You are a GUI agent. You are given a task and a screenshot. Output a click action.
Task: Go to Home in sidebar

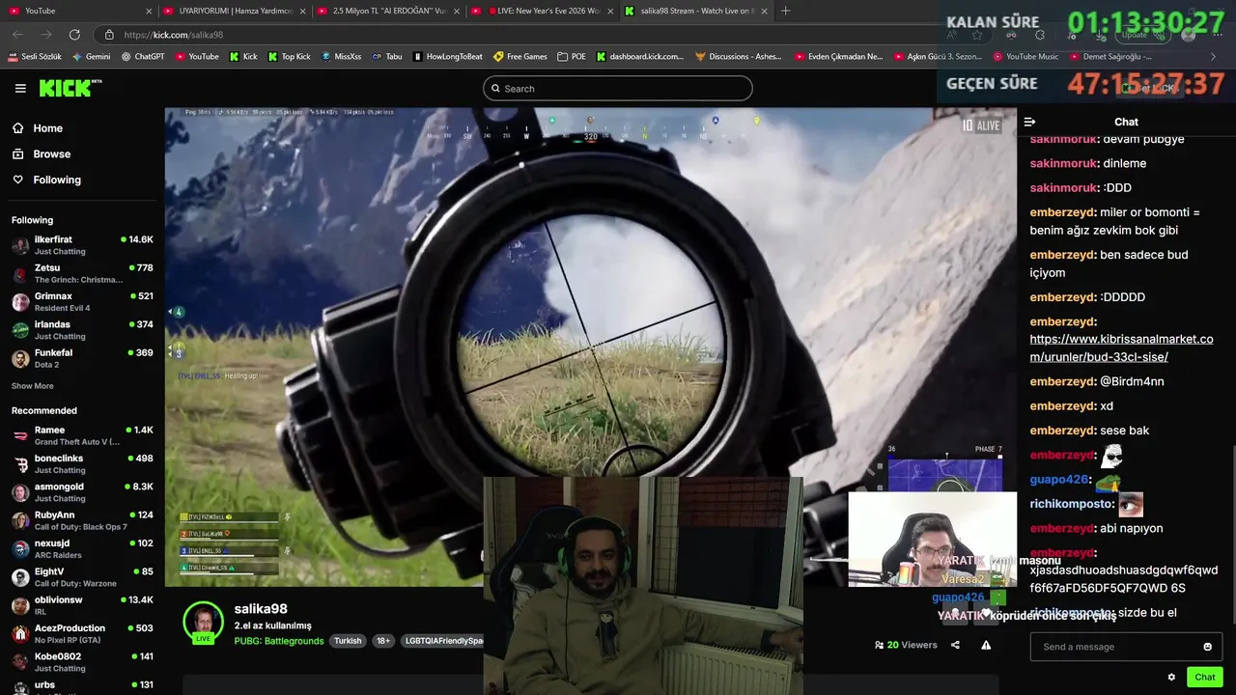(47, 128)
